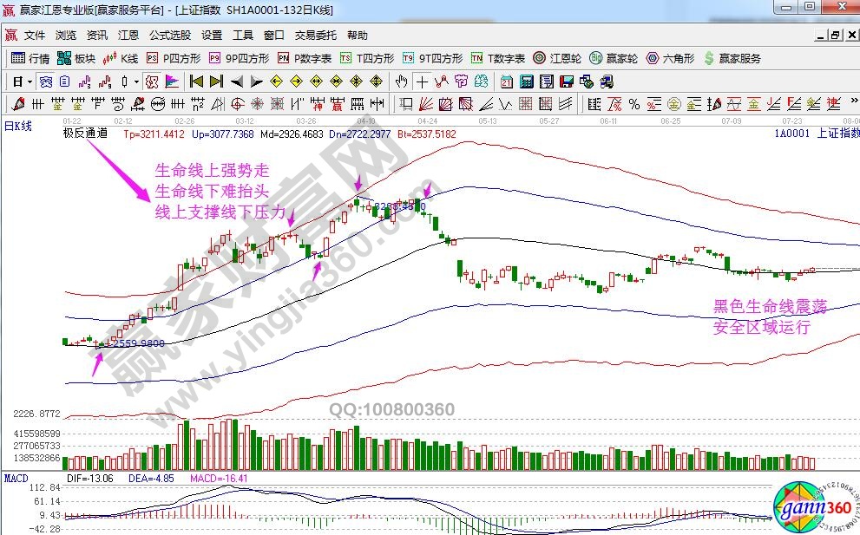
Task: Click the 赢家服务 service button
Action: [732, 58]
